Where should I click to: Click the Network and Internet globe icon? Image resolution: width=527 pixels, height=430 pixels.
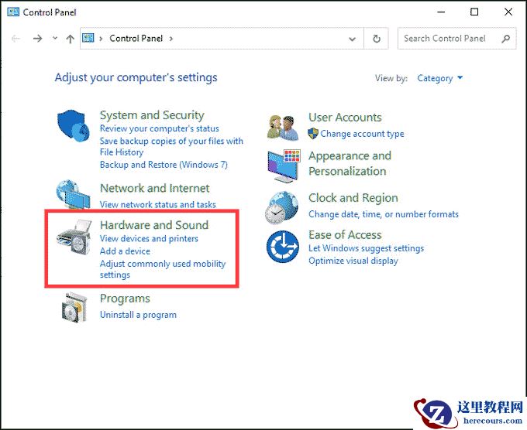73,195
